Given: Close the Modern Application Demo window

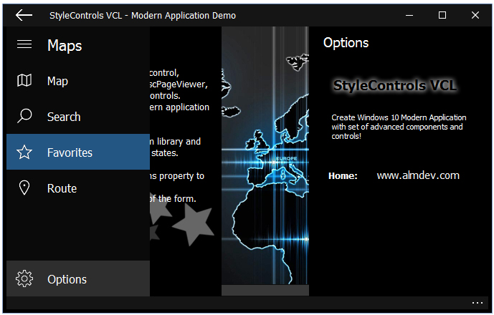Looking at the screenshot, I should click(x=475, y=15).
